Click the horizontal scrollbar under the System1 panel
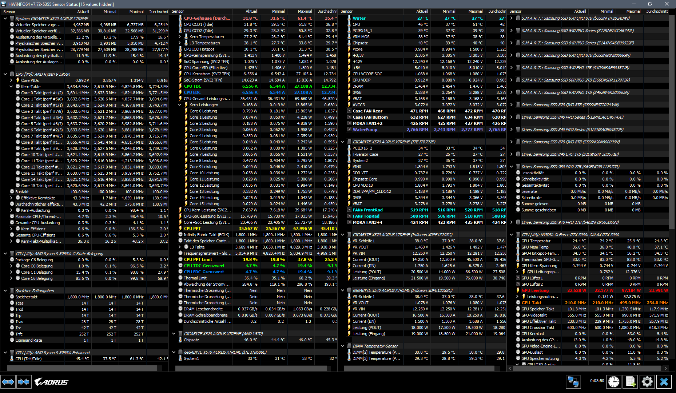 click(x=251, y=368)
